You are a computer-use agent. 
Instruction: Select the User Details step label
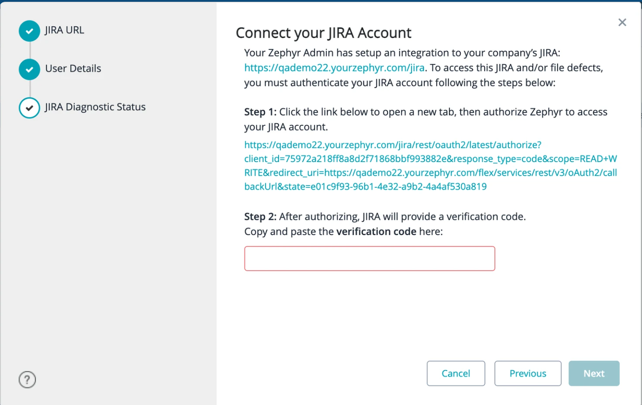click(x=73, y=69)
